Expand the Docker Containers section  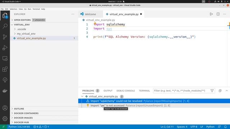12,113
